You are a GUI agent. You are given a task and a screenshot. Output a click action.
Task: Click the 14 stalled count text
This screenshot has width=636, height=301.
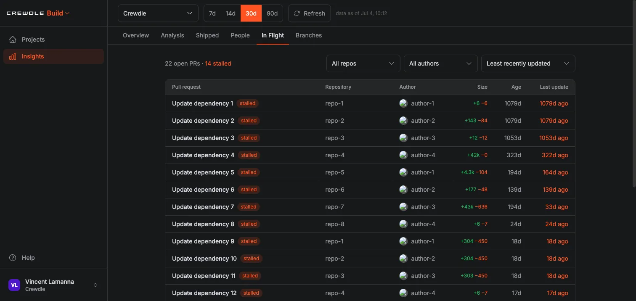click(218, 63)
